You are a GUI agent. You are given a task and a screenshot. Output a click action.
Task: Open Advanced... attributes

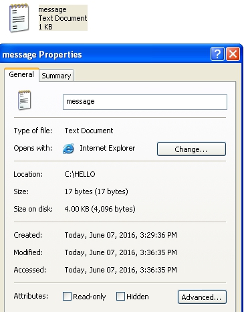(x=202, y=297)
